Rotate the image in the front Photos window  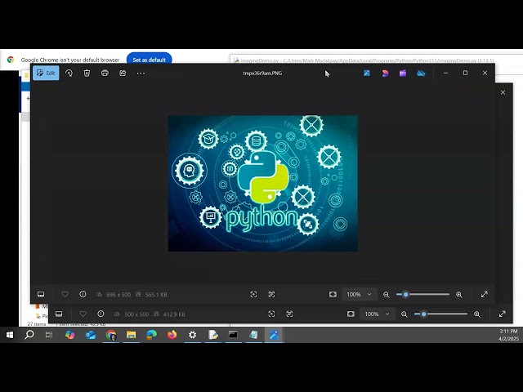69,73
